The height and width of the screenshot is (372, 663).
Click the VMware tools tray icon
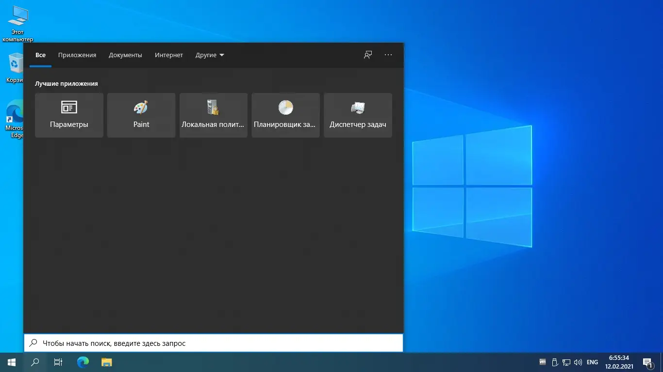[x=543, y=362]
